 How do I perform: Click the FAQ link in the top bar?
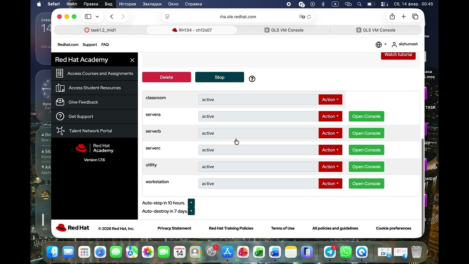pyautogui.click(x=105, y=44)
